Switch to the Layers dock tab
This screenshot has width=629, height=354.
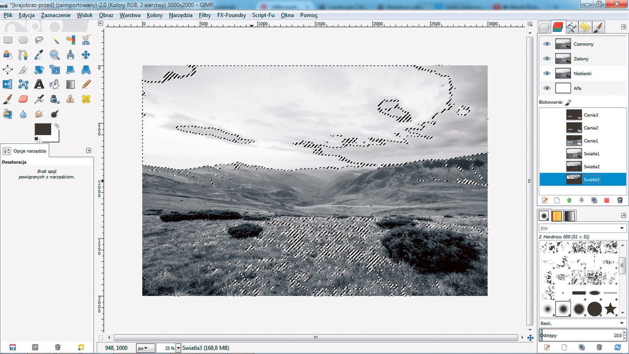click(545, 28)
